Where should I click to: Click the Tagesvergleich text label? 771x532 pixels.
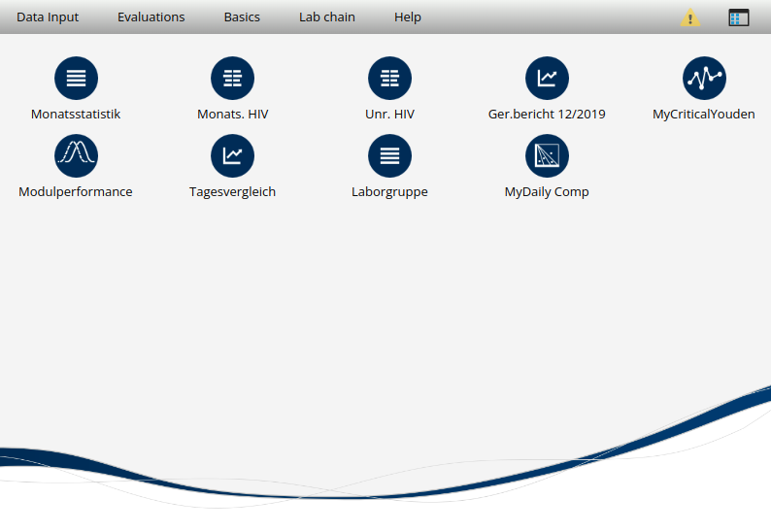[x=233, y=192]
